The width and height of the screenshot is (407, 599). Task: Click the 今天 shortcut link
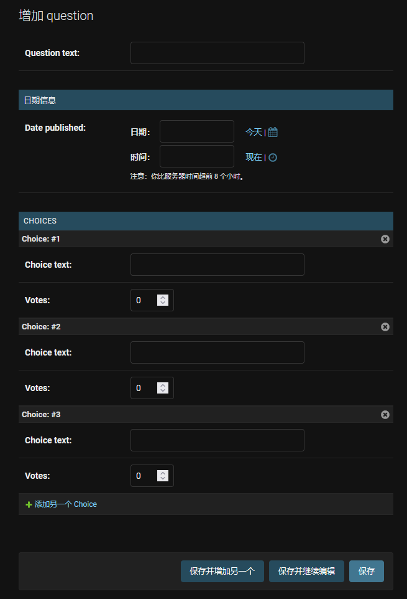click(254, 132)
